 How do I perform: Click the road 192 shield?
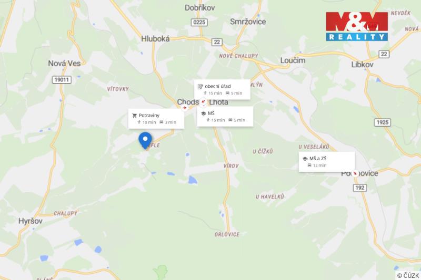pyautogui.click(x=359, y=188)
